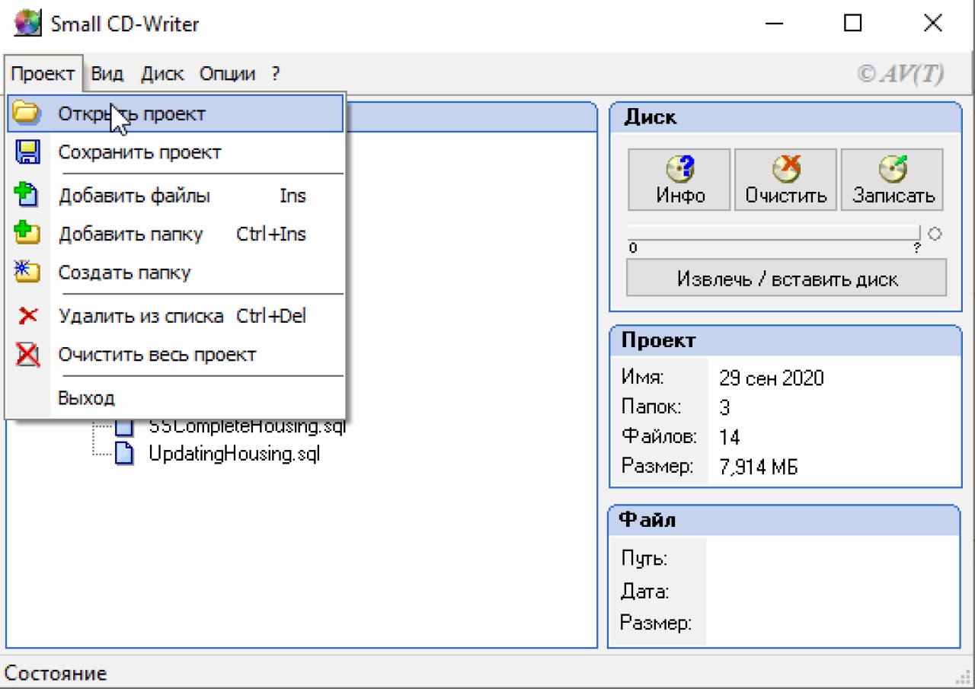Click the floppy disk icon beside Сохранить проект
The image size is (975, 689).
(27, 152)
